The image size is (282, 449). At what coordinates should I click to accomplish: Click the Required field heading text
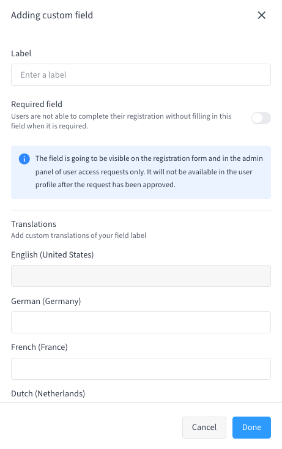pyautogui.click(x=37, y=104)
